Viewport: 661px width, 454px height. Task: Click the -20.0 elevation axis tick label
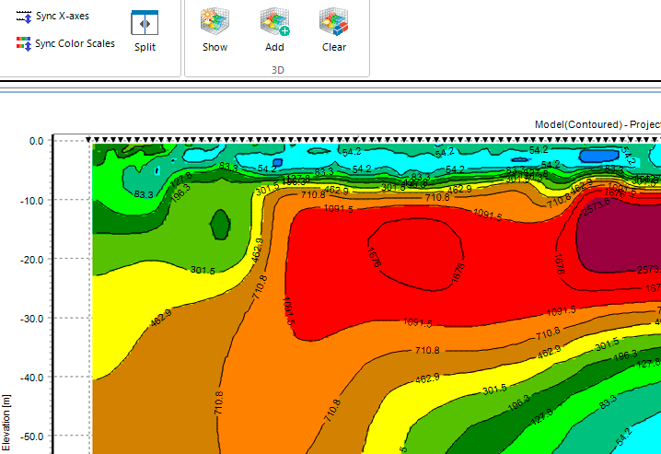(x=31, y=260)
